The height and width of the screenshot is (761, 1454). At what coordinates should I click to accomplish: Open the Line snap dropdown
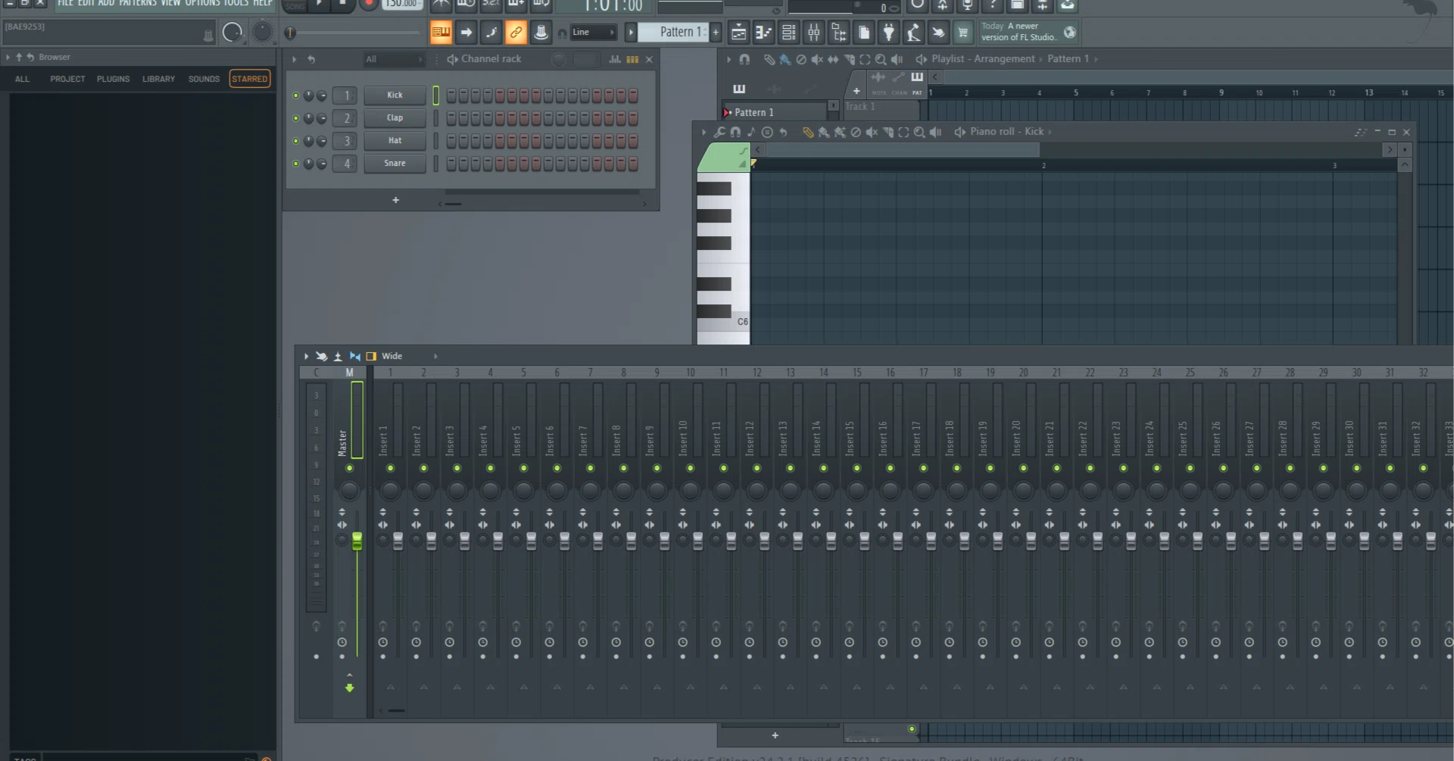(x=594, y=33)
